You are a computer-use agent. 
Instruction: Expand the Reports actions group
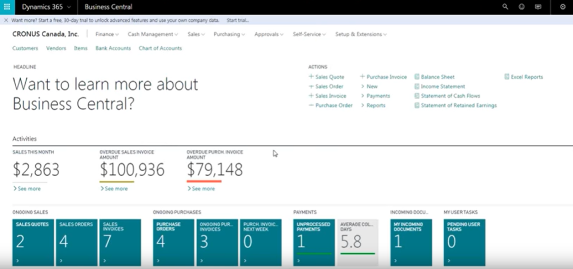373,106
